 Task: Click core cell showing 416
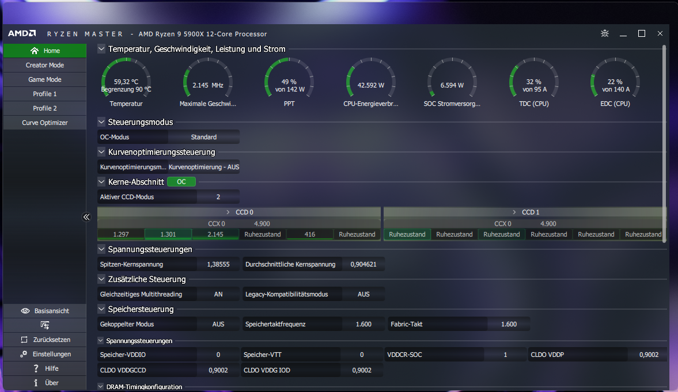pos(309,234)
